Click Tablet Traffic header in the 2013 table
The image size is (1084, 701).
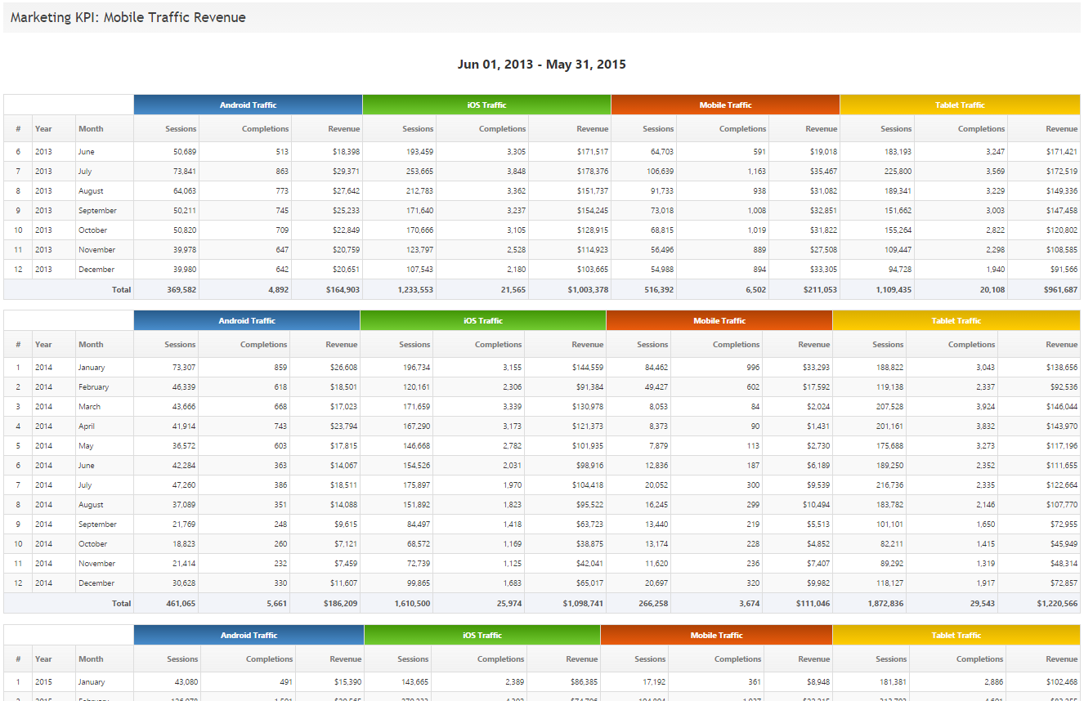(960, 105)
